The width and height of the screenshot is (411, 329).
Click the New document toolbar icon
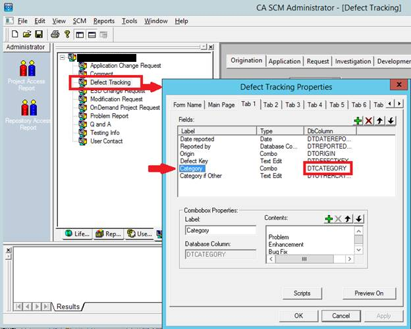[15, 34]
